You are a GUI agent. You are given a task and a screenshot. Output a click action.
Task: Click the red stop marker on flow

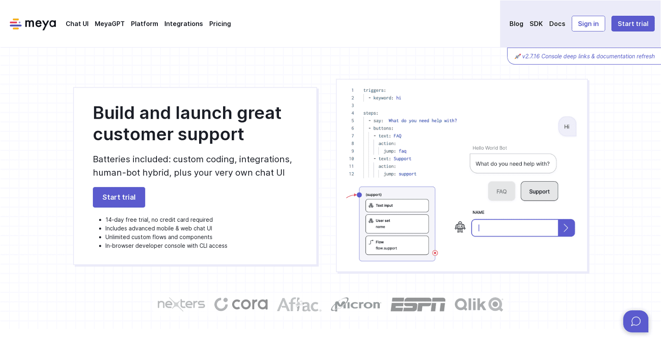click(435, 253)
